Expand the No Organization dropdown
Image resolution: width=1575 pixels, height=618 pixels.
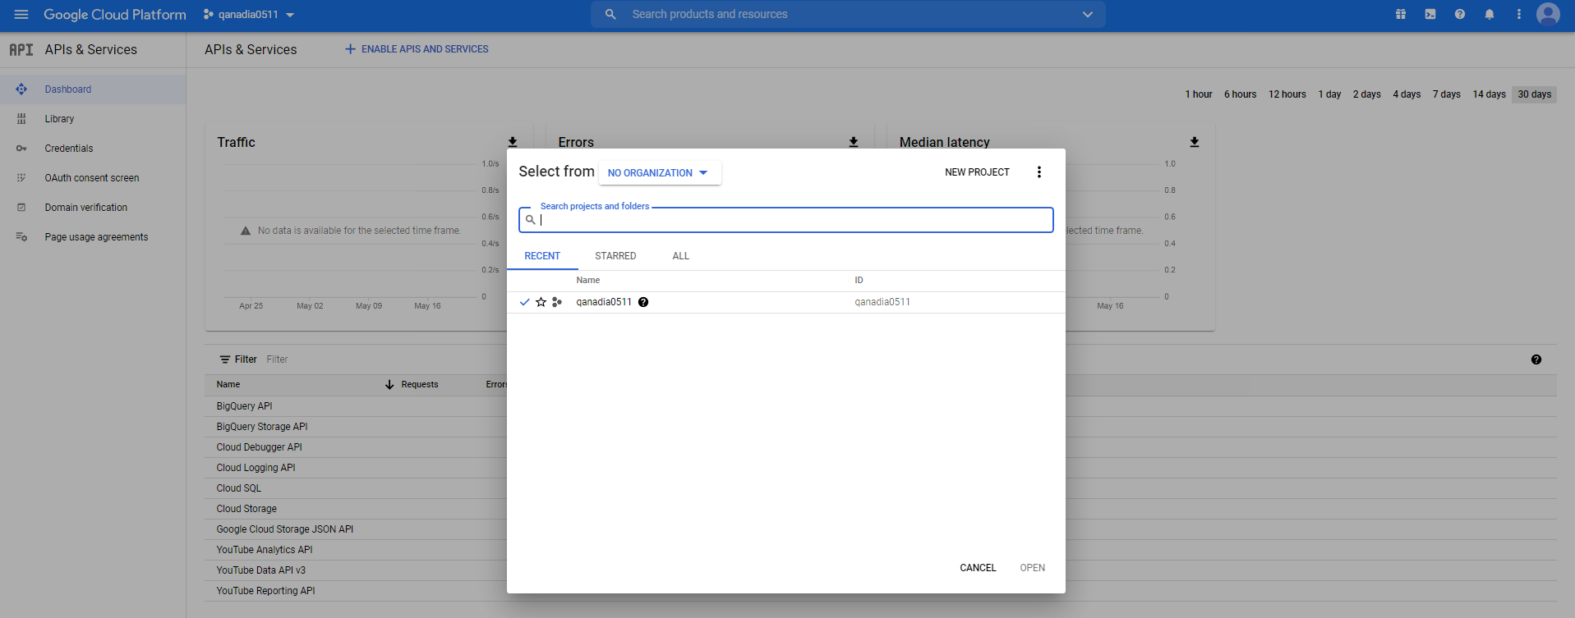click(x=659, y=173)
